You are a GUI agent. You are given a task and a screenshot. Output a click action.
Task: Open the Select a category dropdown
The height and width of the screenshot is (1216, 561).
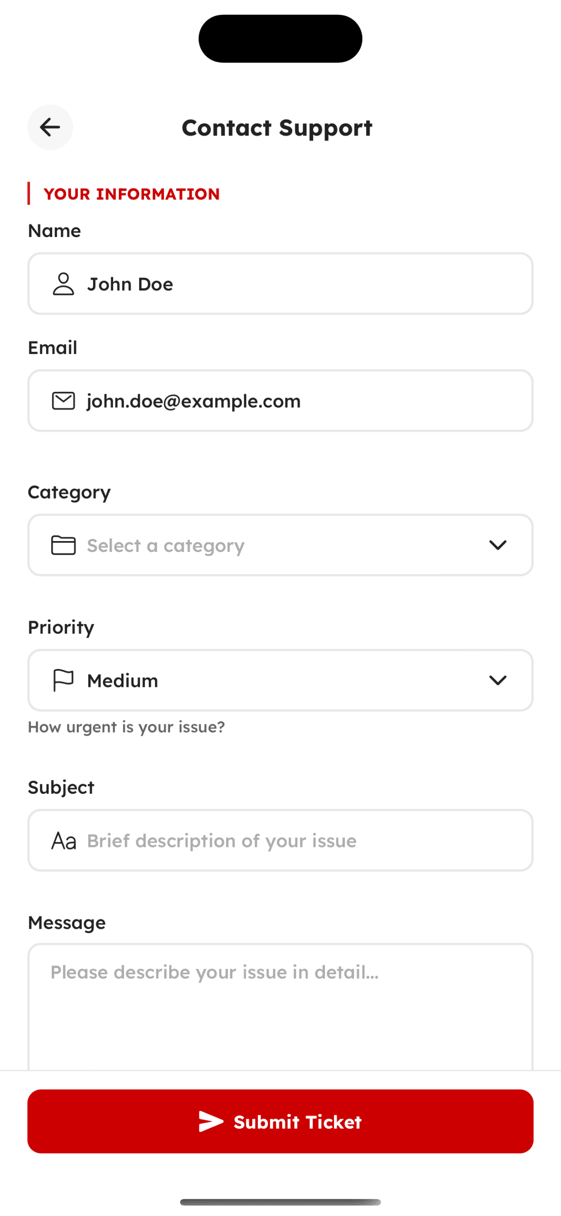coord(280,545)
